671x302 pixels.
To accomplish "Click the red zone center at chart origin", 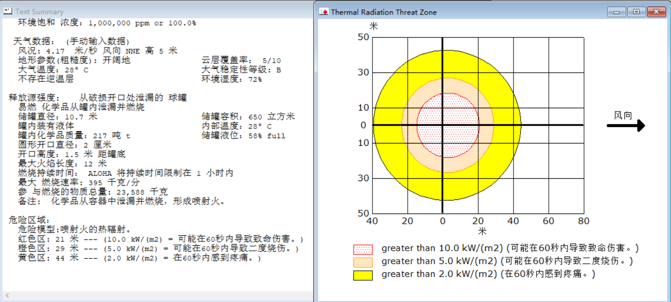I will coord(442,125).
